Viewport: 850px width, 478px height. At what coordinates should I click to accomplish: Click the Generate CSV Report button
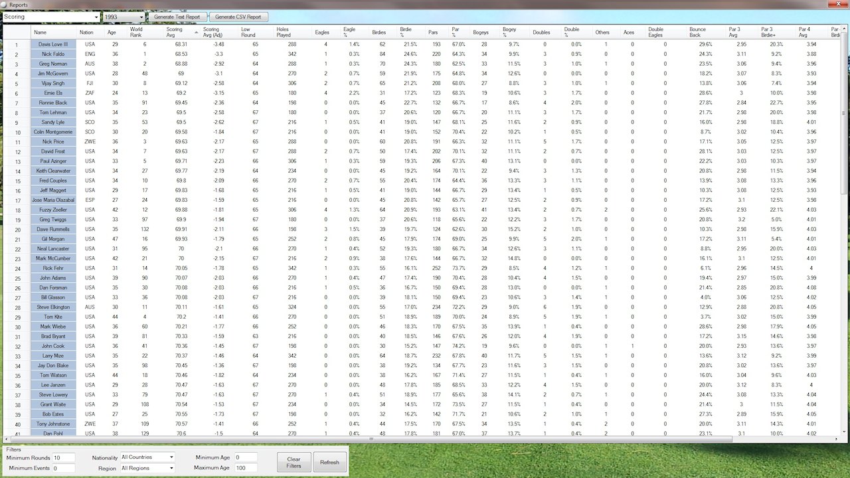click(238, 17)
